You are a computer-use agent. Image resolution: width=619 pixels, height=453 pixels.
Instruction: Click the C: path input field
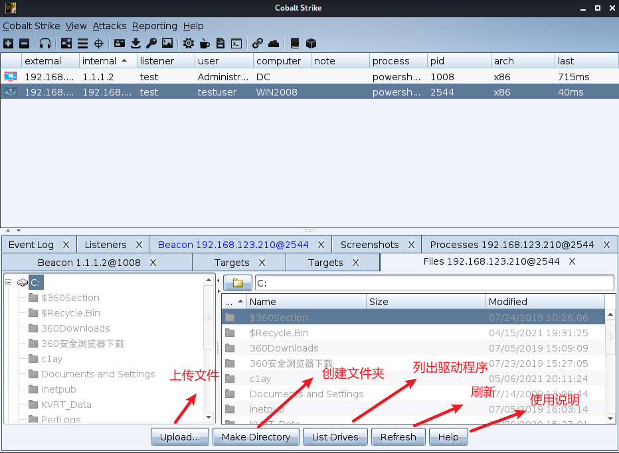coord(434,283)
